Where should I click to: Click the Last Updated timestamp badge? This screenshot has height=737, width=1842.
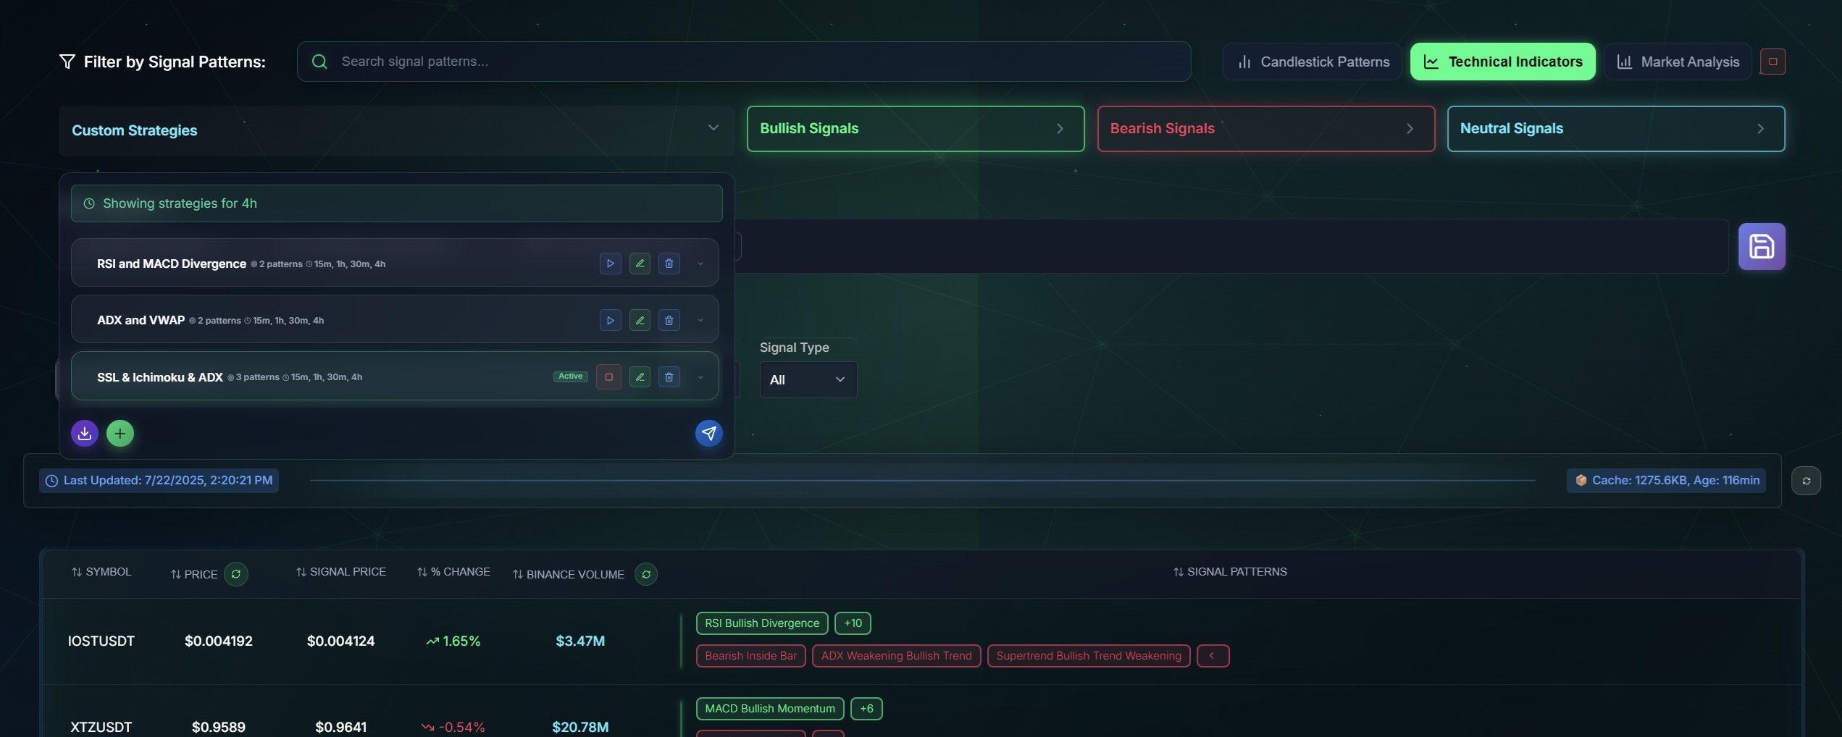(x=159, y=481)
